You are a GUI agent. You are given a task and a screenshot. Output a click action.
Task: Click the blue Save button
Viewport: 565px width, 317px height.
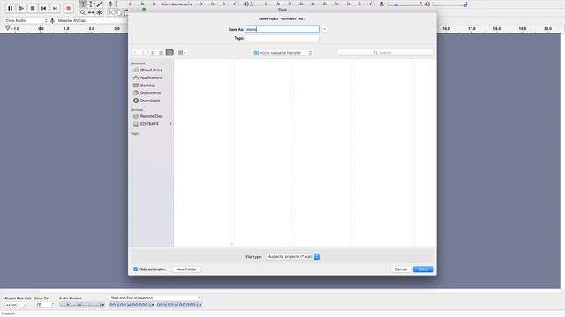pos(424,269)
